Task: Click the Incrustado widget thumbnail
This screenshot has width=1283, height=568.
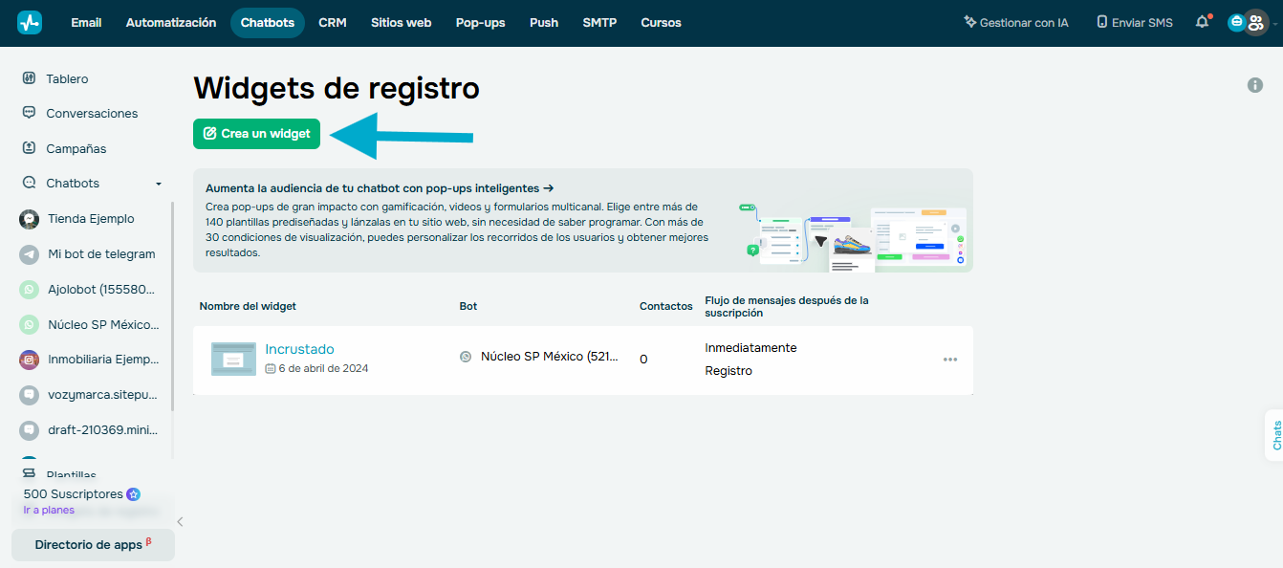Action: [x=233, y=359]
